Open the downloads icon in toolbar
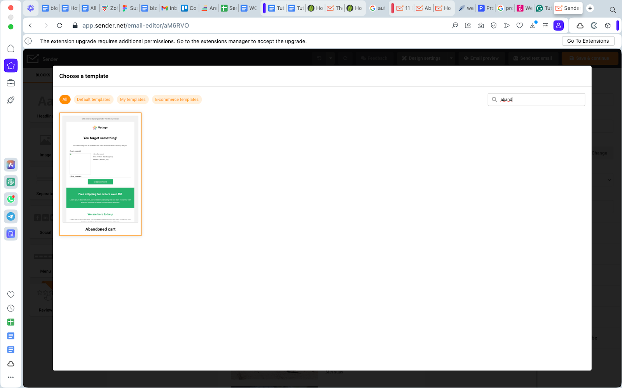The image size is (622, 388). [533, 26]
